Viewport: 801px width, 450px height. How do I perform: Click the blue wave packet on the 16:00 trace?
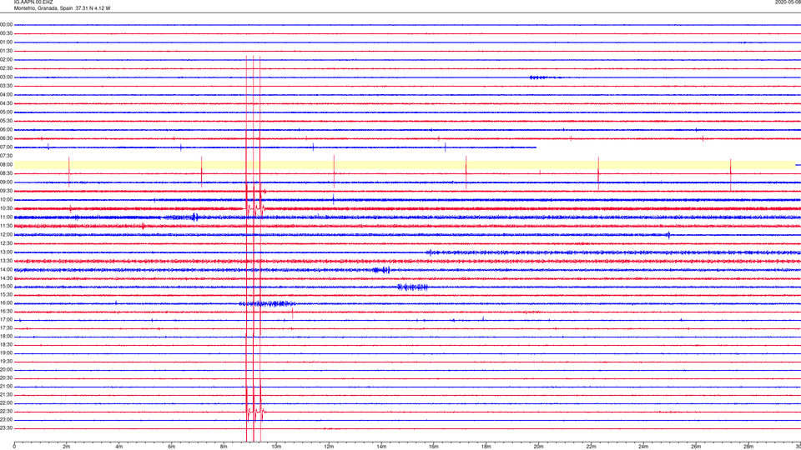(x=267, y=303)
